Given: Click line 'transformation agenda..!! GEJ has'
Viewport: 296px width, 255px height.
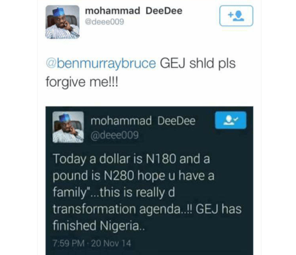Looking at the screenshot, I should (147, 209).
